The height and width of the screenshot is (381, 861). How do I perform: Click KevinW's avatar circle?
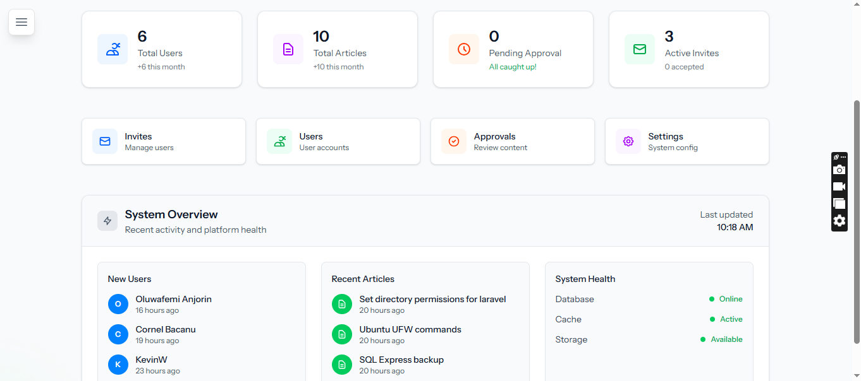pyautogui.click(x=118, y=365)
